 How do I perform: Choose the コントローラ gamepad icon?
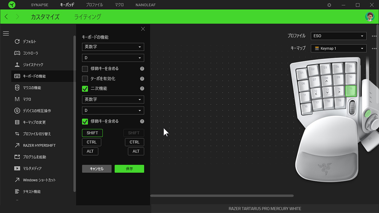pyautogui.click(x=17, y=53)
